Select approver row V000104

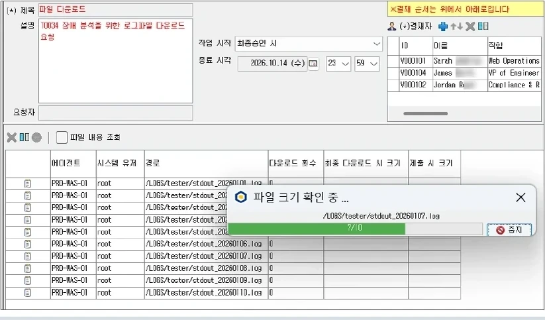[x=464, y=73]
